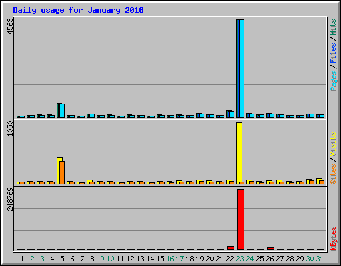341x266 pixels.
Task: Click day label 1 on the x-axis
Action: [x=22, y=259]
